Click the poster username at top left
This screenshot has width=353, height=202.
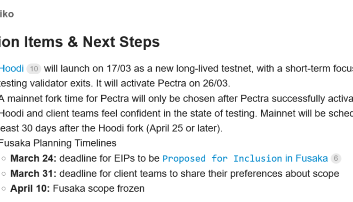(x=7, y=14)
